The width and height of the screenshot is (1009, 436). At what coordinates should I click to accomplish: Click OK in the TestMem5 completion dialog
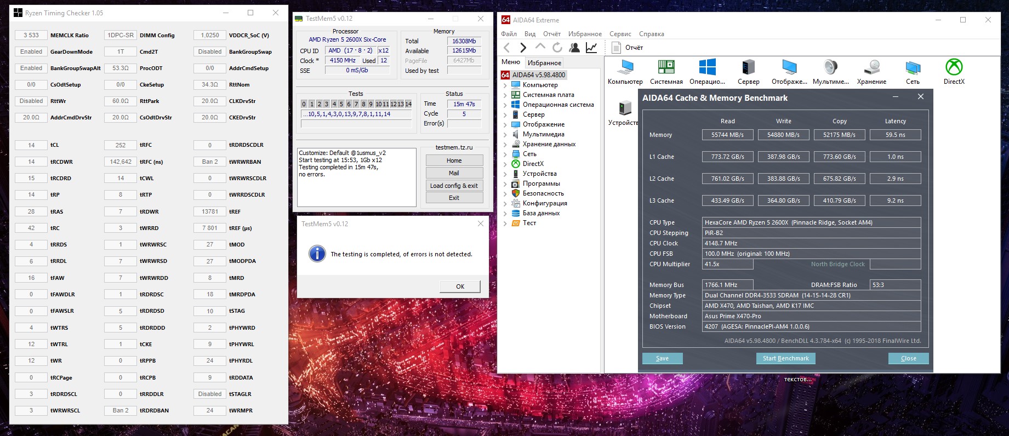coord(460,286)
